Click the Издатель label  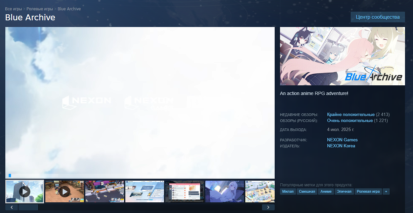[290, 146]
